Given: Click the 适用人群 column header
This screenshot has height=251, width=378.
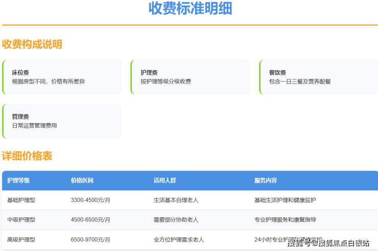Looking at the screenshot, I should tap(164, 180).
